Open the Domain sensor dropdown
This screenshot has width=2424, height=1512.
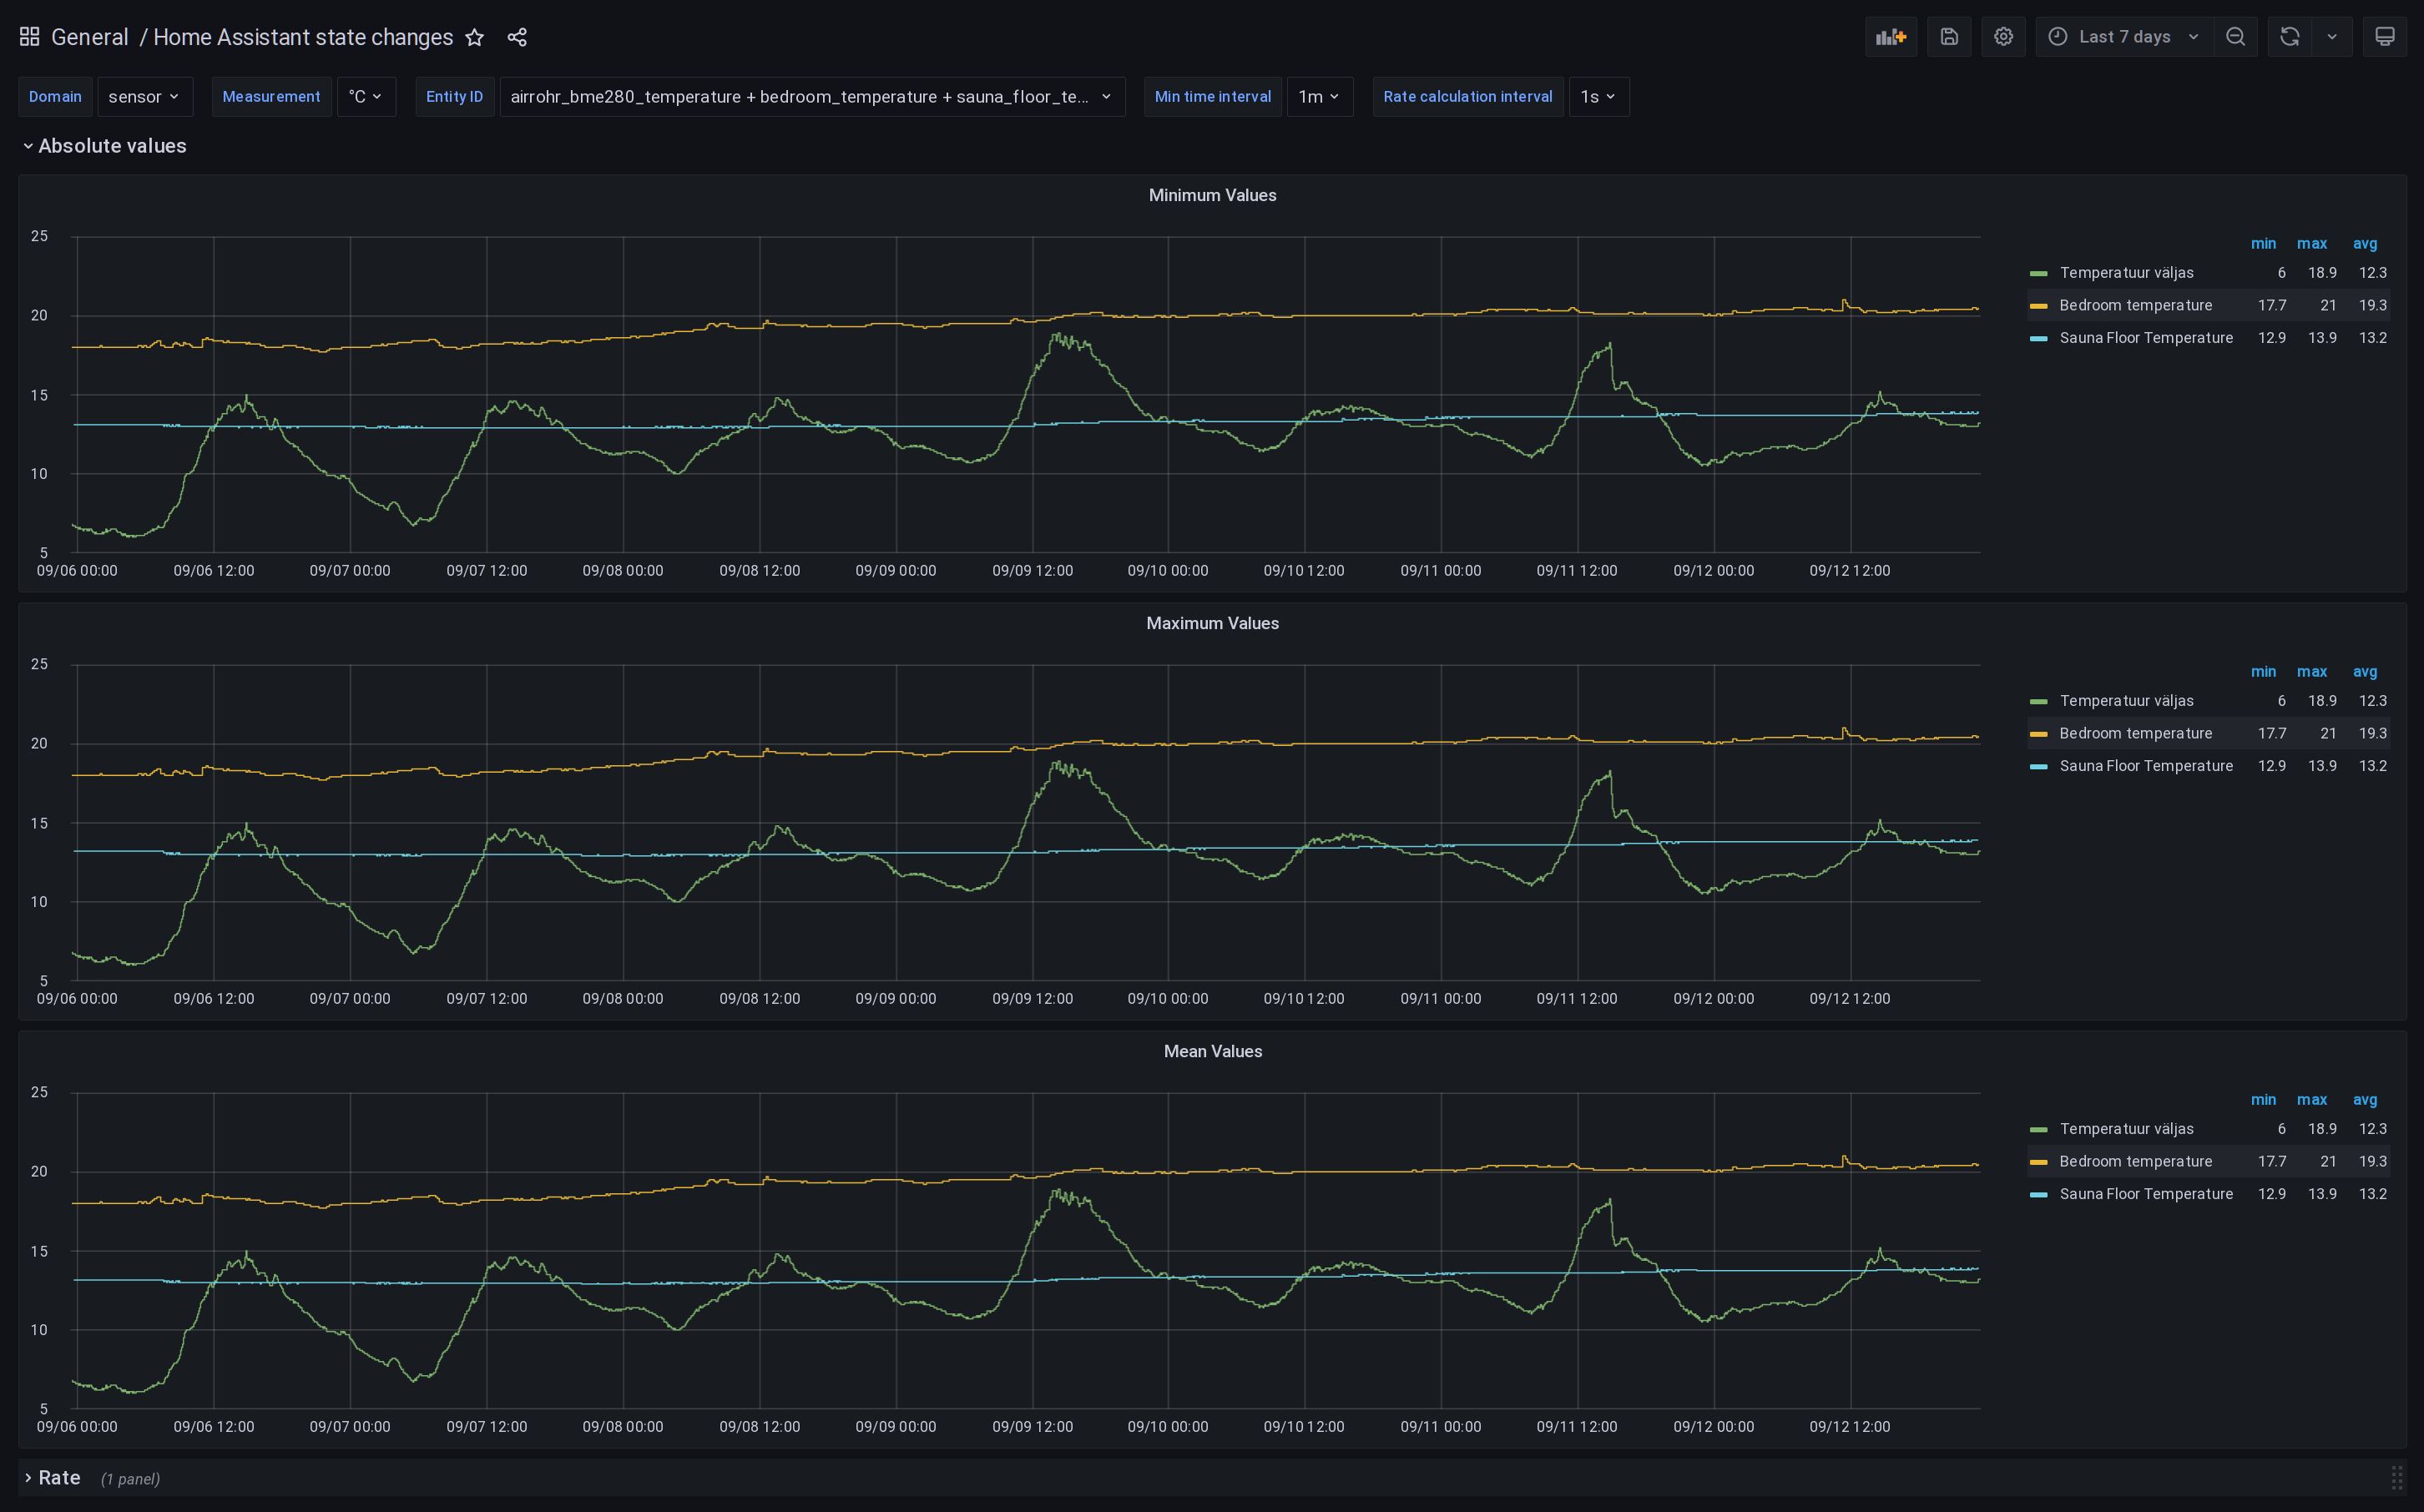[144, 97]
